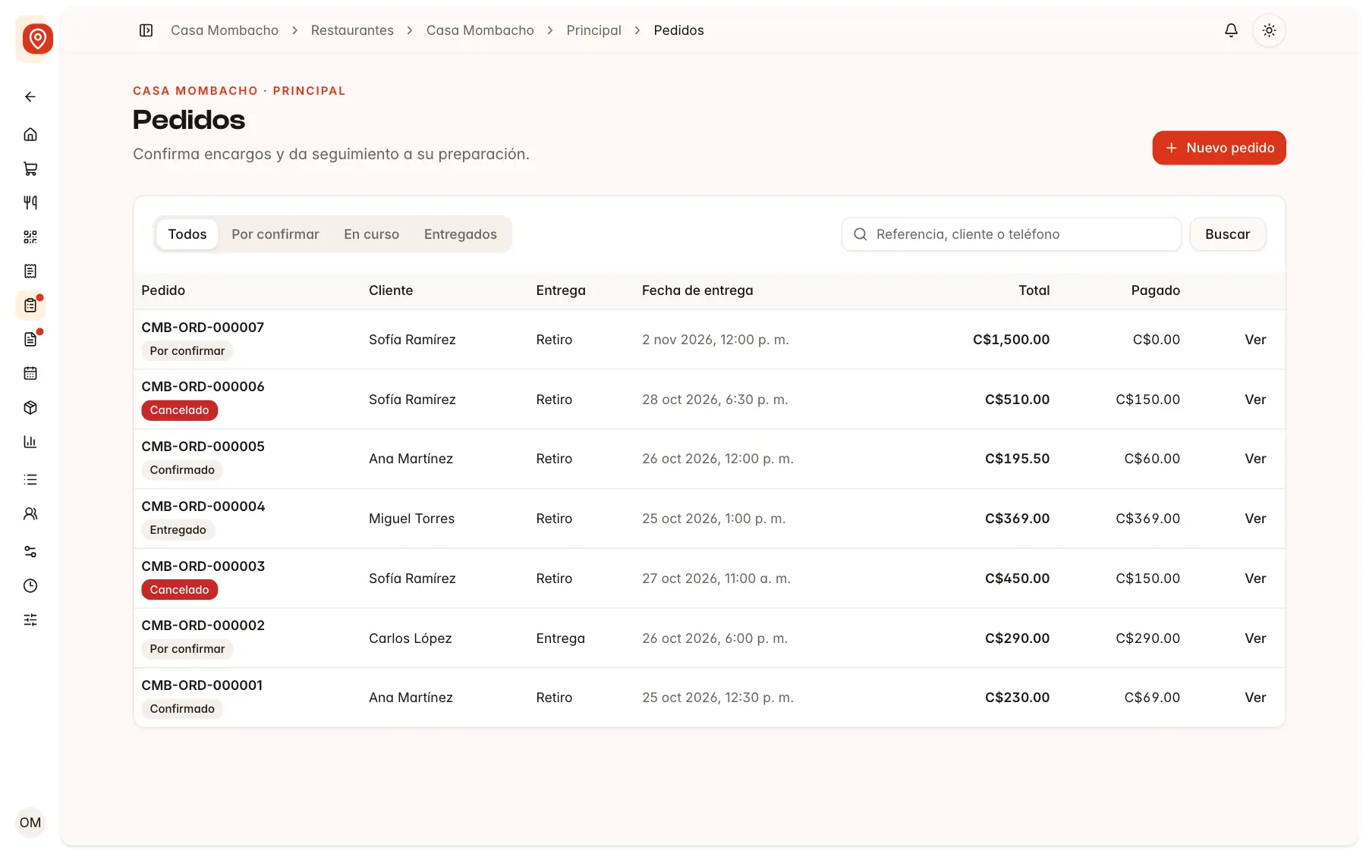This screenshot has width=1366, height=853.
Task: Toggle the light/dark theme sun button
Action: tap(1269, 30)
